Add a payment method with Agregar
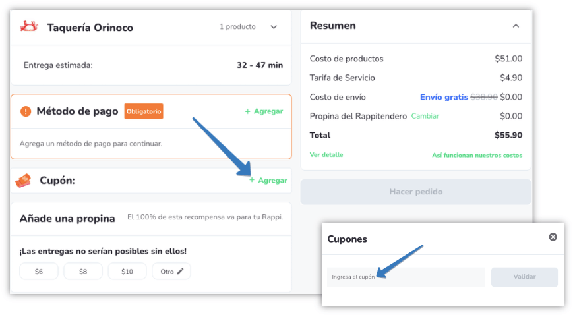 click(x=264, y=111)
